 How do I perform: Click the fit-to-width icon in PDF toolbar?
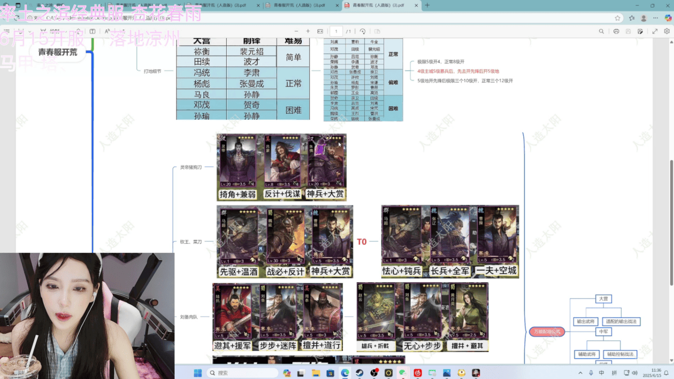(320, 31)
